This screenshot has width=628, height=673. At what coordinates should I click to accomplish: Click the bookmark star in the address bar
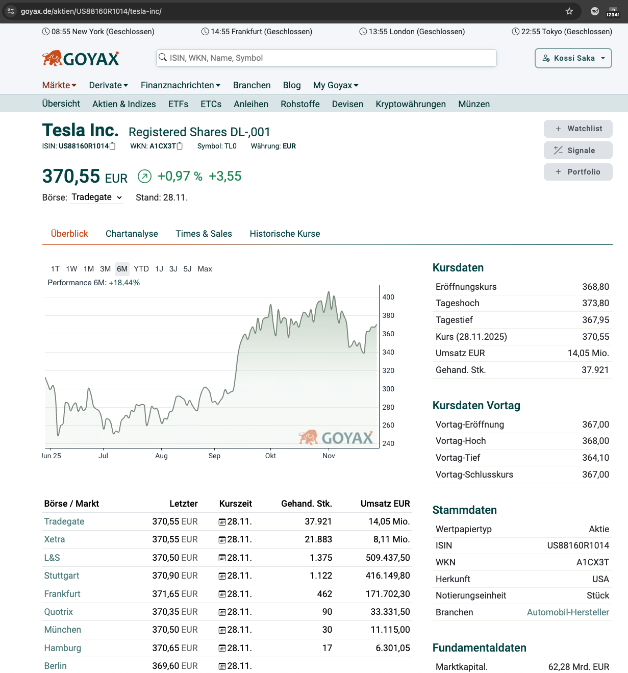click(x=569, y=11)
